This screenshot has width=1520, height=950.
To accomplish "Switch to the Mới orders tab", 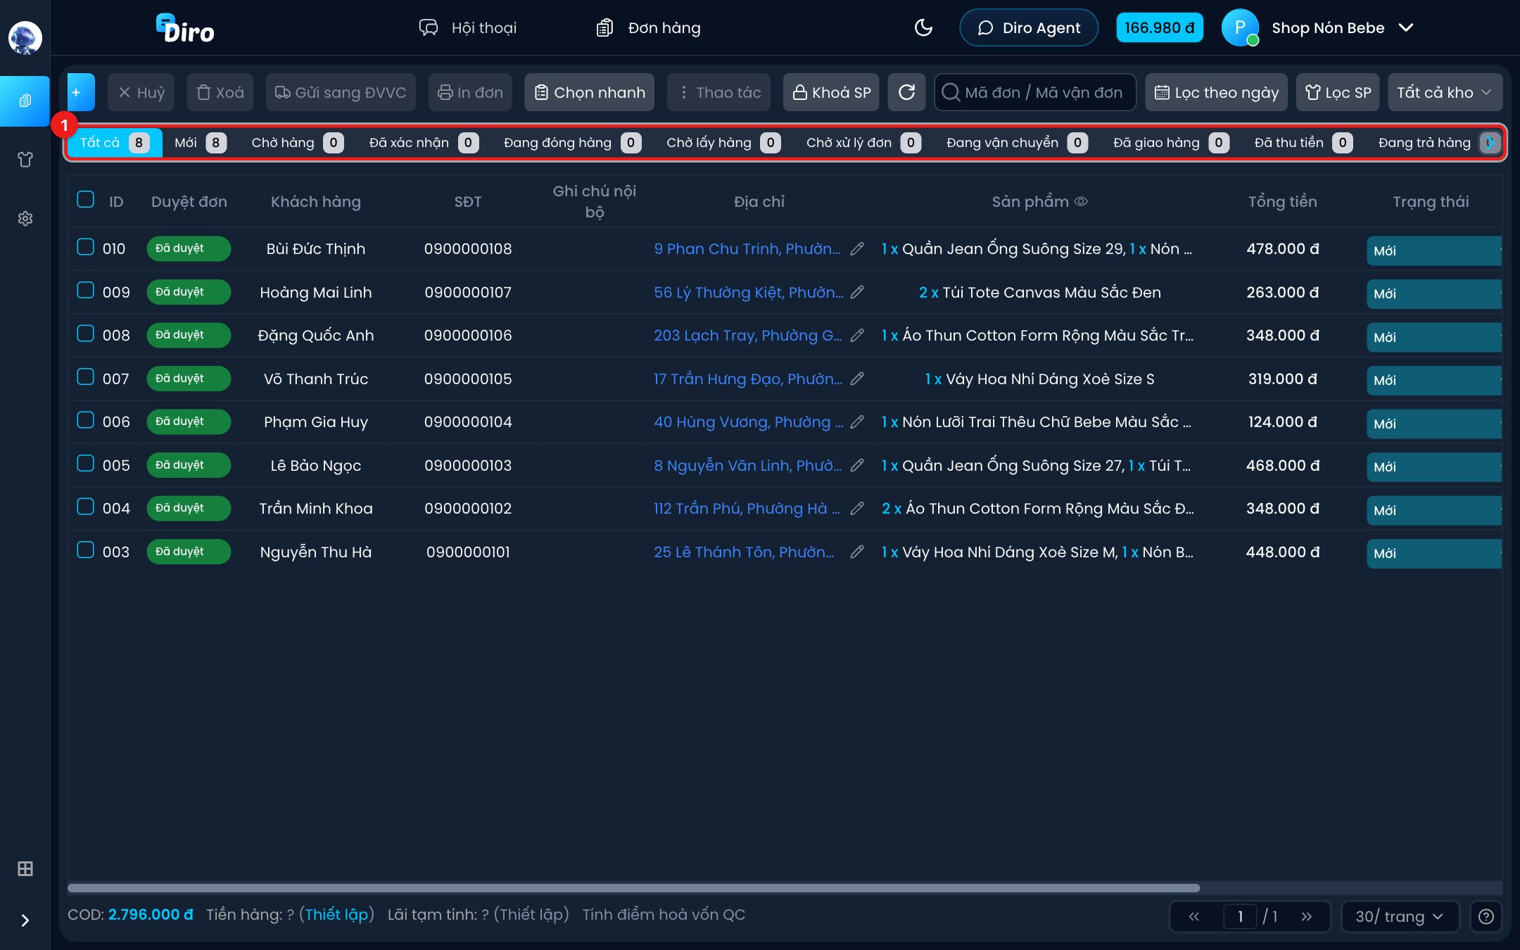I will 201,143.
